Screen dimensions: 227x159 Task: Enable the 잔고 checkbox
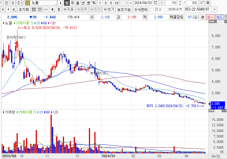point(152,9)
